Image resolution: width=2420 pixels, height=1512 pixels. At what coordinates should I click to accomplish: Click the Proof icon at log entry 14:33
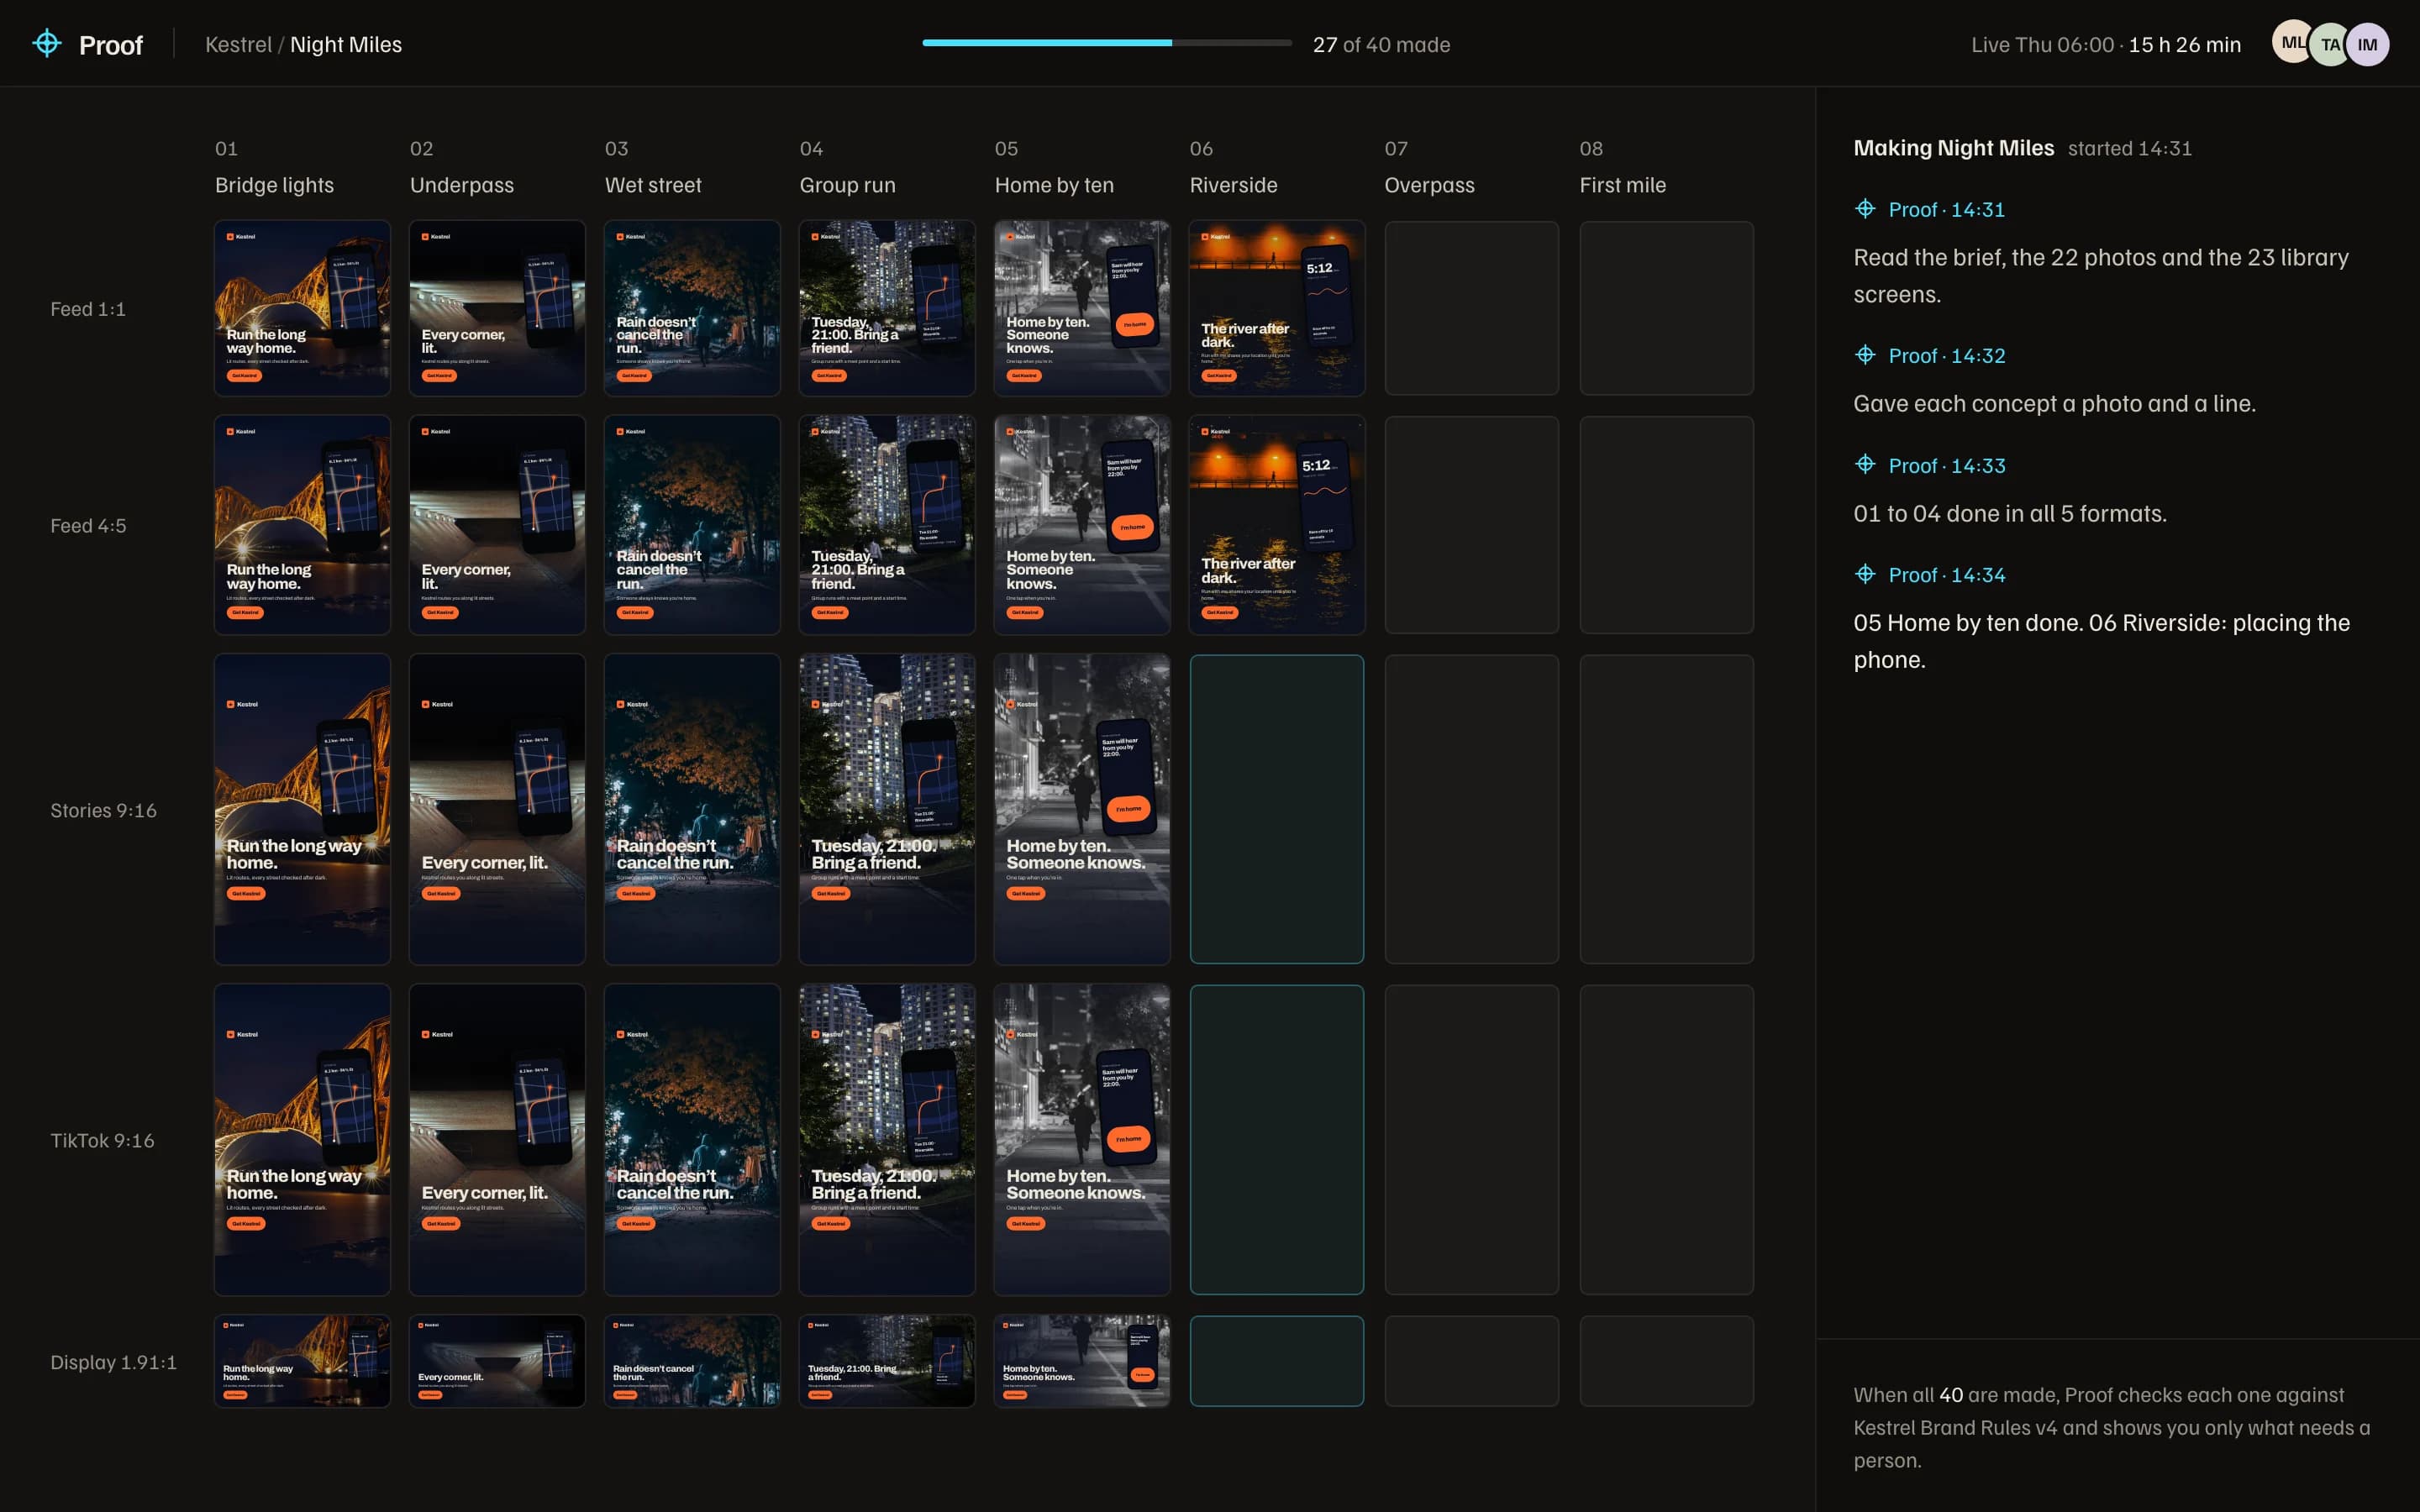[1865, 465]
